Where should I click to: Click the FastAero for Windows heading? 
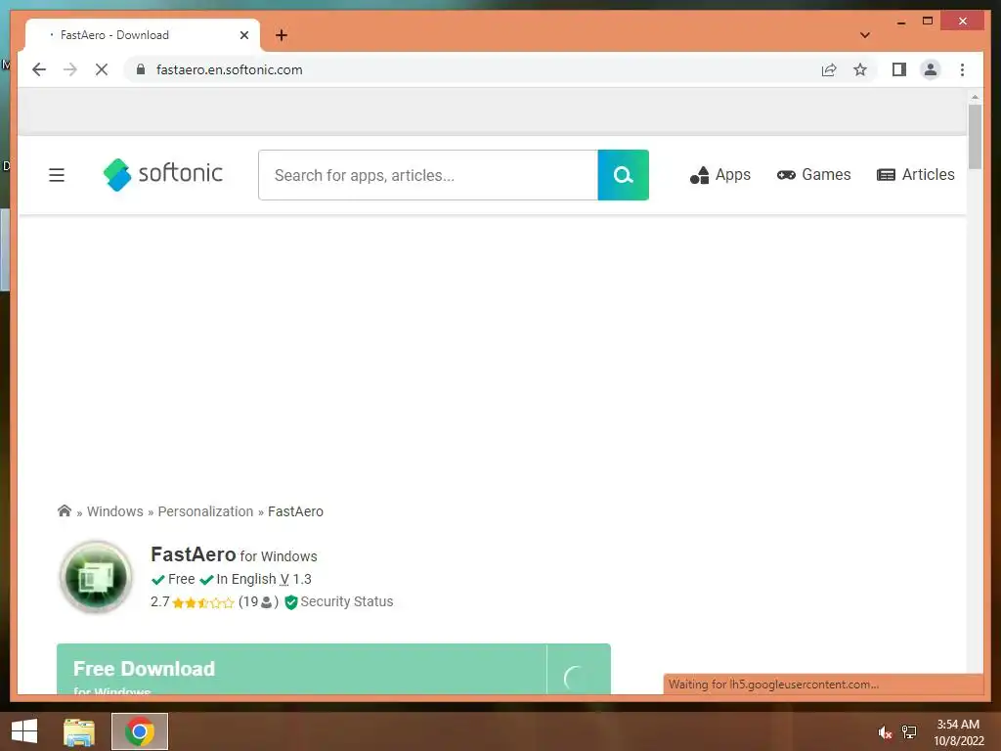point(234,555)
